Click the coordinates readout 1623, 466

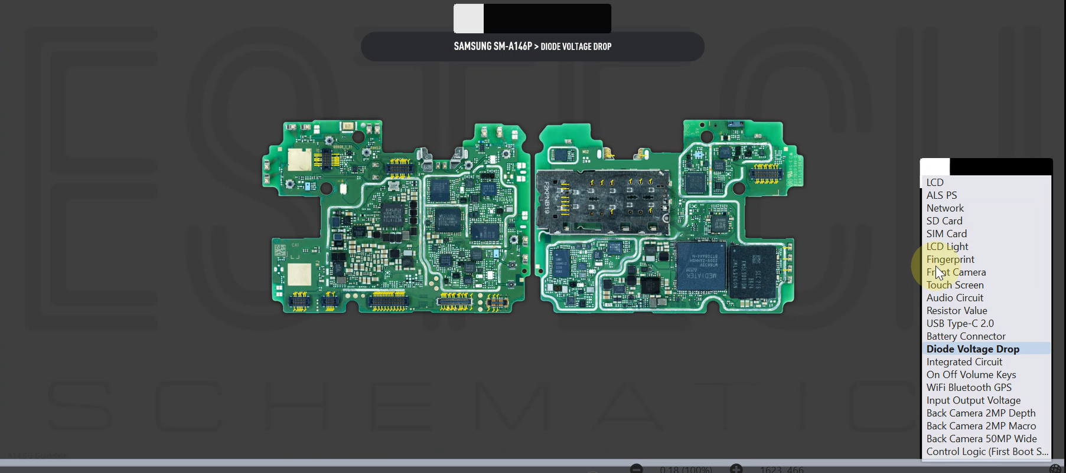click(x=781, y=469)
